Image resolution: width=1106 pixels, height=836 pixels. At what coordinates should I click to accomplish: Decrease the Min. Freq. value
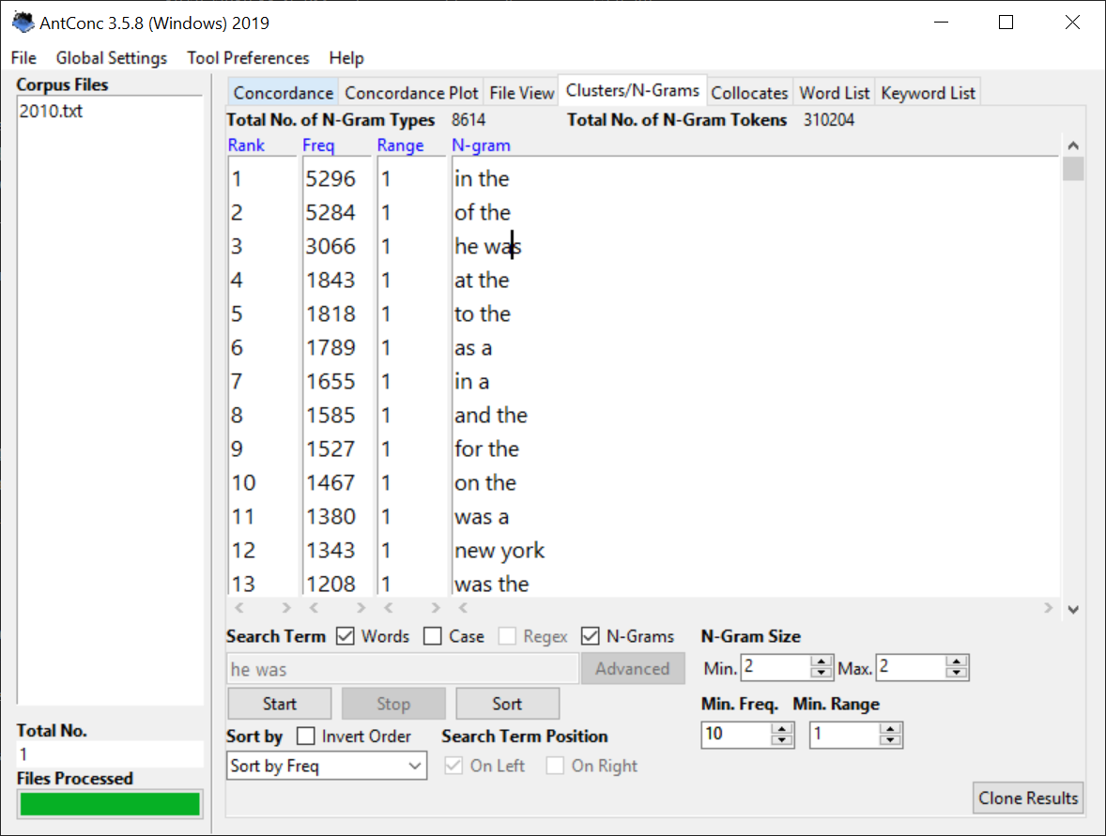(781, 741)
